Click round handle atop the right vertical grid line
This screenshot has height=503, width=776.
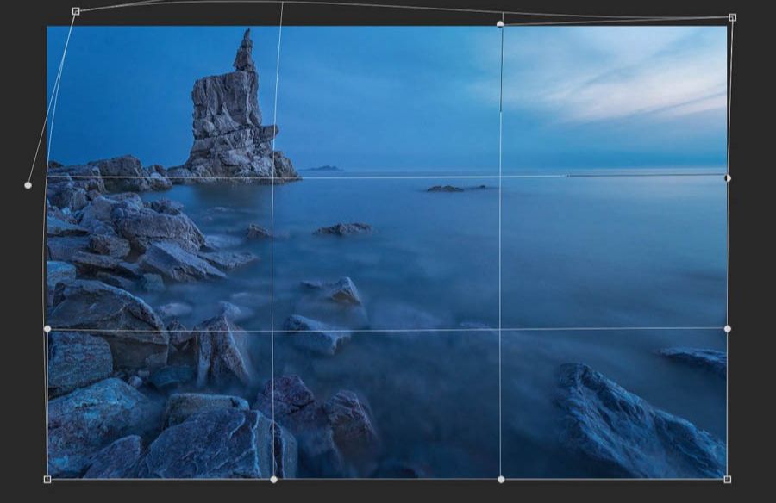coord(500,24)
